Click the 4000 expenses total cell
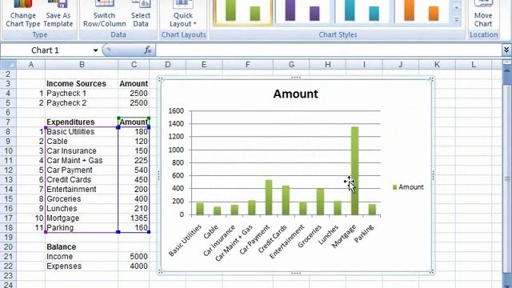512x288 pixels. pos(134,266)
